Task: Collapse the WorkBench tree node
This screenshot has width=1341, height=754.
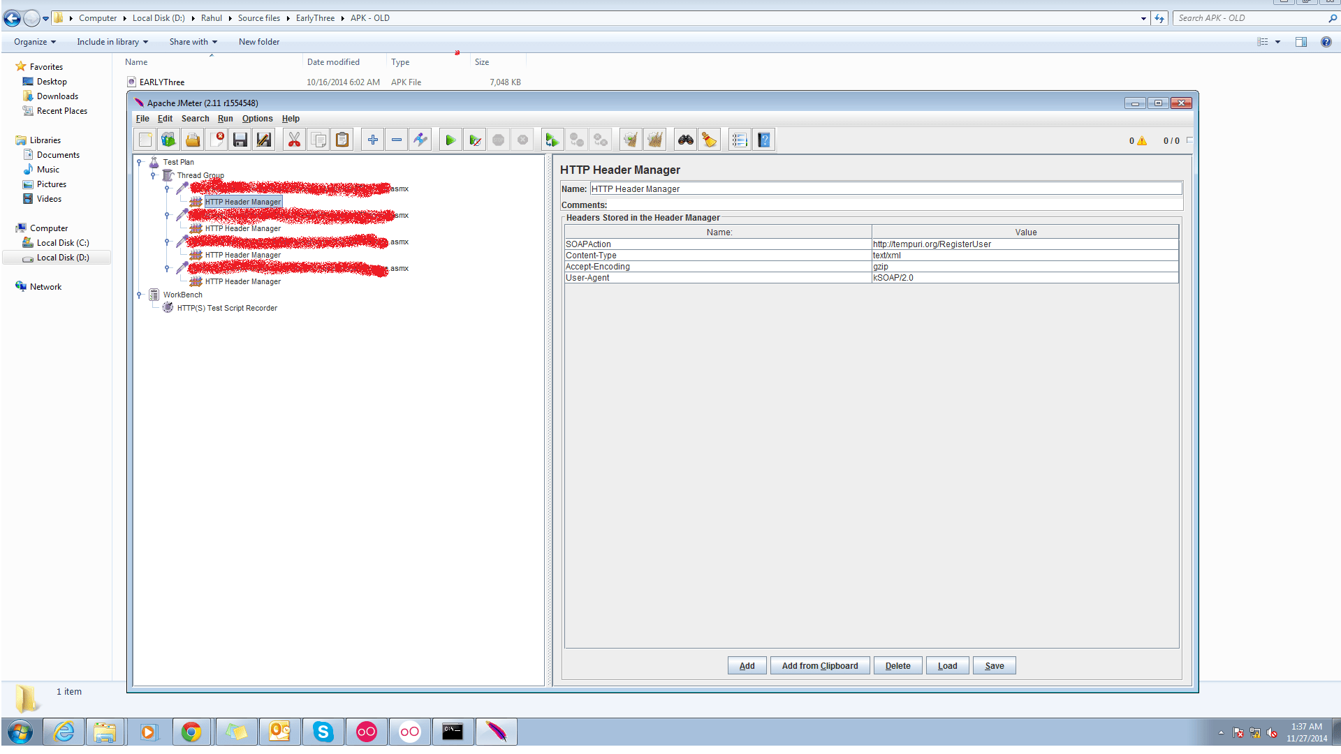Action: tap(139, 295)
